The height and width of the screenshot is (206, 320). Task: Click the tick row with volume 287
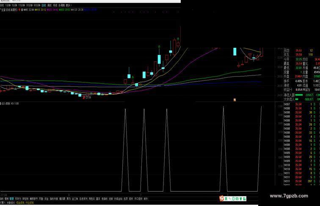click(302, 181)
